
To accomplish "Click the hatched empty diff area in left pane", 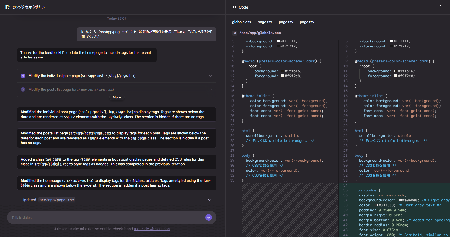I will tap(290, 210).
